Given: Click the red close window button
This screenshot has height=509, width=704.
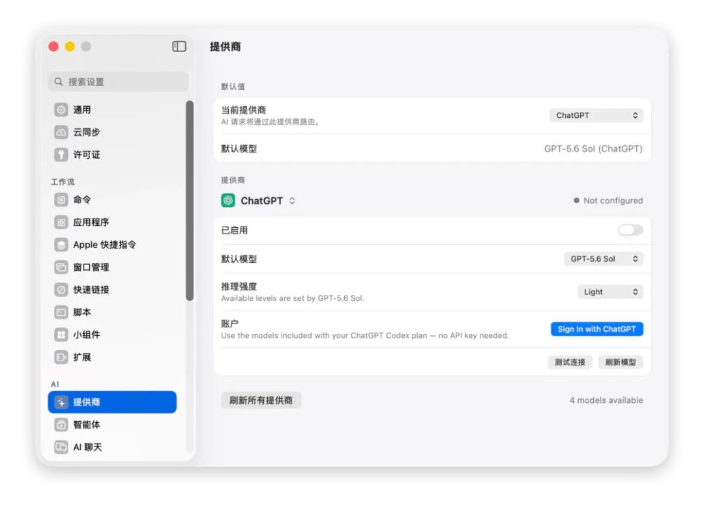Looking at the screenshot, I should [x=53, y=46].
